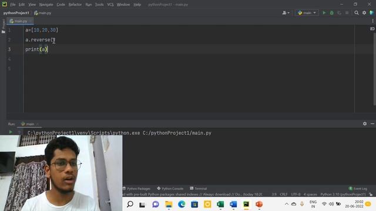Open the Python Packages tool window
376x211 pixels.
tap(136, 189)
